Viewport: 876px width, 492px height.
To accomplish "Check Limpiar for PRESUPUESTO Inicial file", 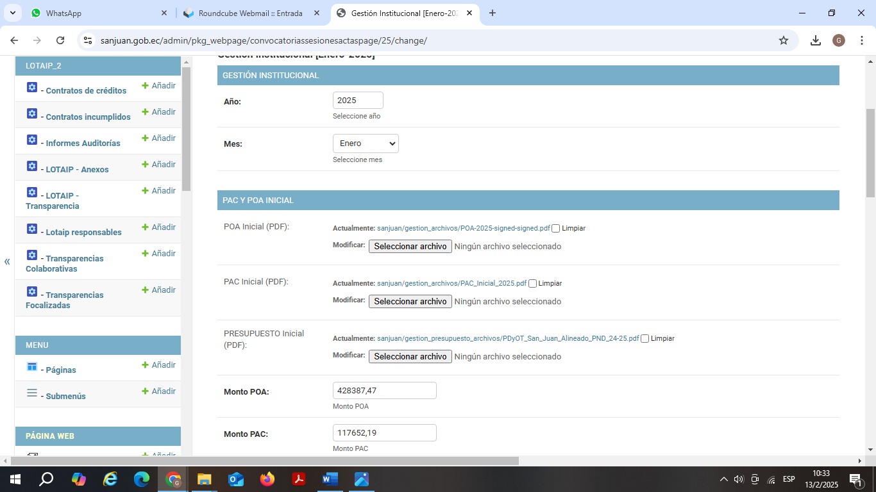I will pyautogui.click(x=645, y=339).
